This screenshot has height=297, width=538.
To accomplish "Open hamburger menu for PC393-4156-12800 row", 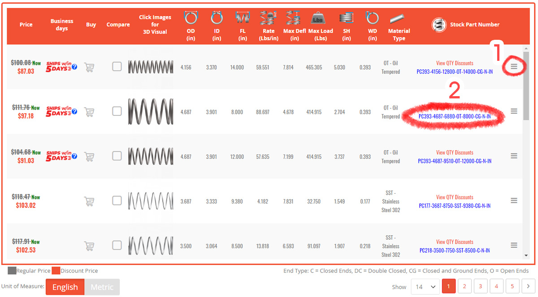I will pos(514,67).
